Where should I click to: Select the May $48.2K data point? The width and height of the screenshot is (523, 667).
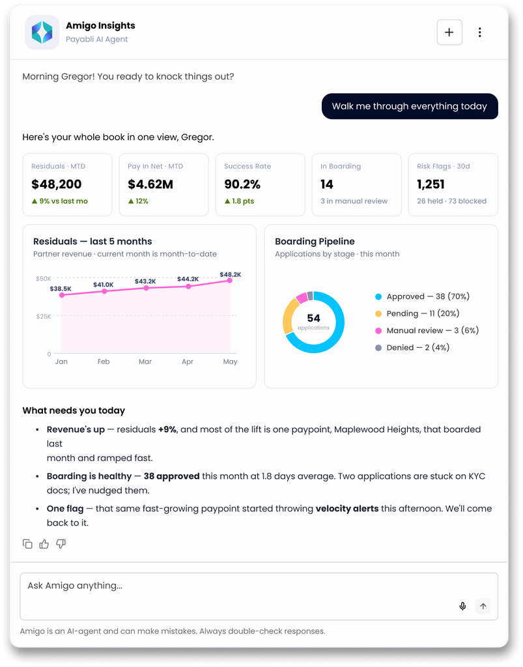click(x=230, y=280)
